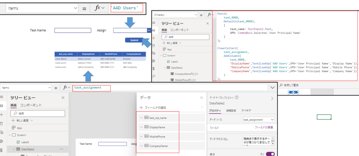Image resolution: width=359 pixels, height=156 pixels.
Task: Open the more options dots in データ panel
Action: [x=202, y=107]
